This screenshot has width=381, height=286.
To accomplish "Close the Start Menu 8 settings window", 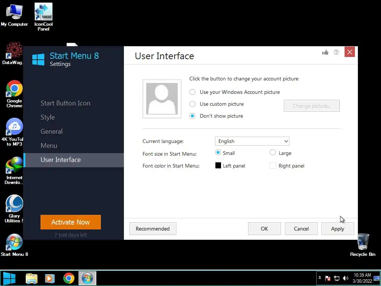I will click(350, 52).
